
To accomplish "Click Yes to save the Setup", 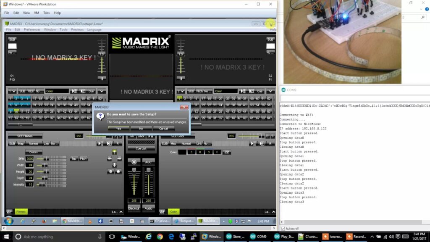I will click(118, 129).
